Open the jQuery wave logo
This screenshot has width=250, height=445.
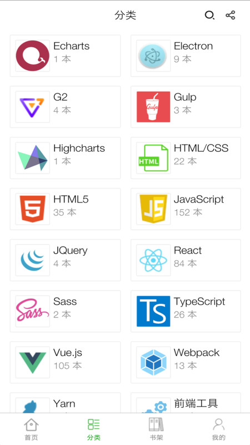pyautogui.click(x=33, y=260)
